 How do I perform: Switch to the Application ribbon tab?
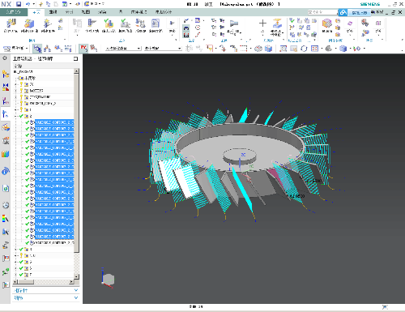point(139,12)
